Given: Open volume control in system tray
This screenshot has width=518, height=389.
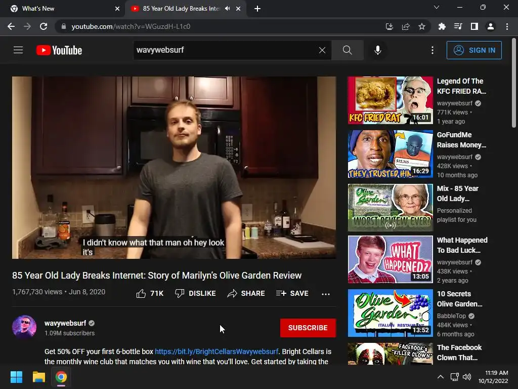Looking at the screenshot, I should click(467, 377).
